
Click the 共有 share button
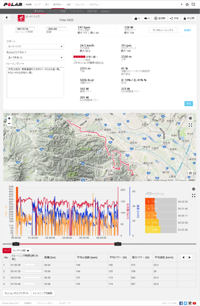[x=174, y=18]
